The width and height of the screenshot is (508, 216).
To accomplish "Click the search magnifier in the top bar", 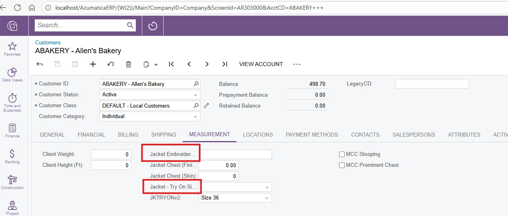I will [130, 25].
